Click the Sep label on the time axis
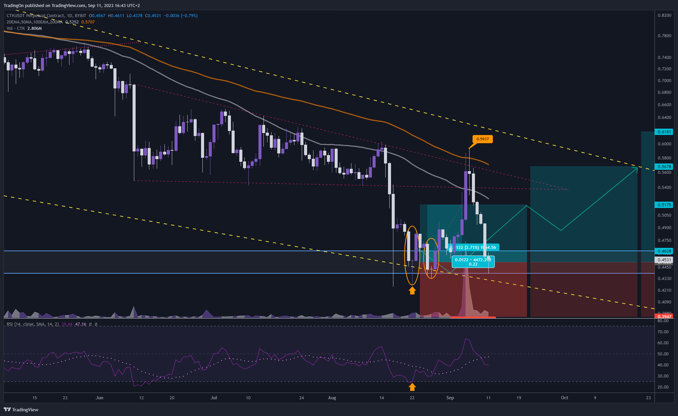The height and width of the screenshot is (416, 678). click(450, 398)
